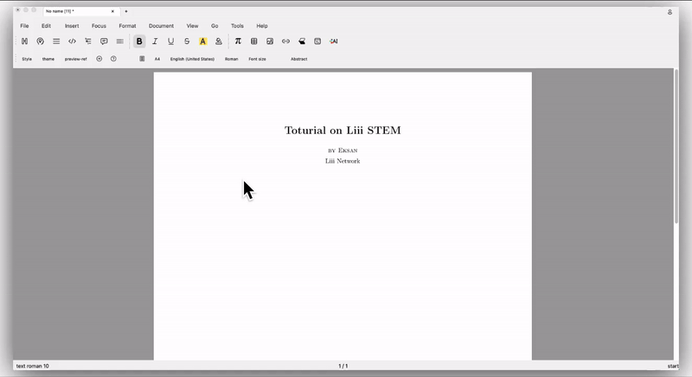Click the speech bubble comment icon
692x377 pixels.
pyautogui.click(x=104, y=41)
